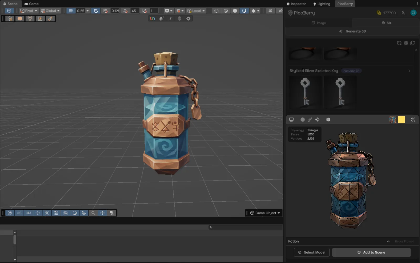Select shaded sphere draw mode
420x263 pixels.
(244, 11)
